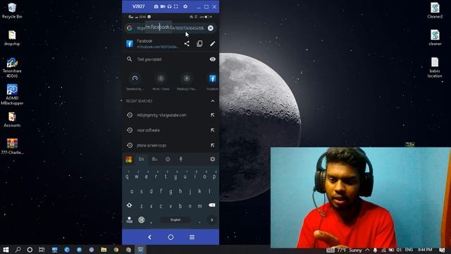Select the 'phone screen to pc' recent search
Image resolution: width=451 pixels, height=254 pixels.
pos(152,145)
